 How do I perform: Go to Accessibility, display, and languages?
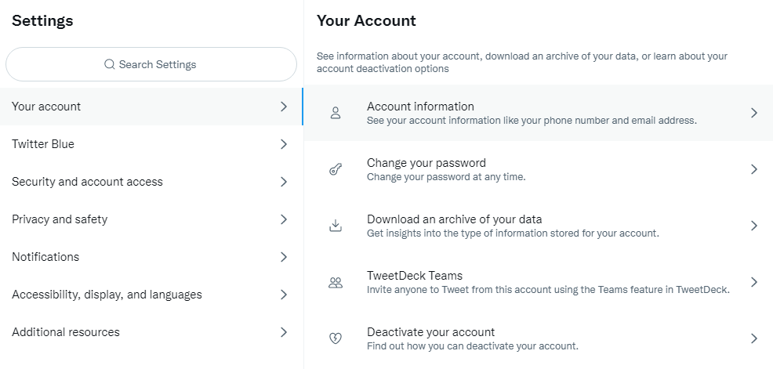coord(107,295)
